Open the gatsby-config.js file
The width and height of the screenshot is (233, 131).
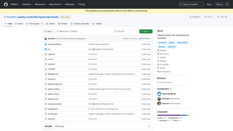tap(54, 89)
